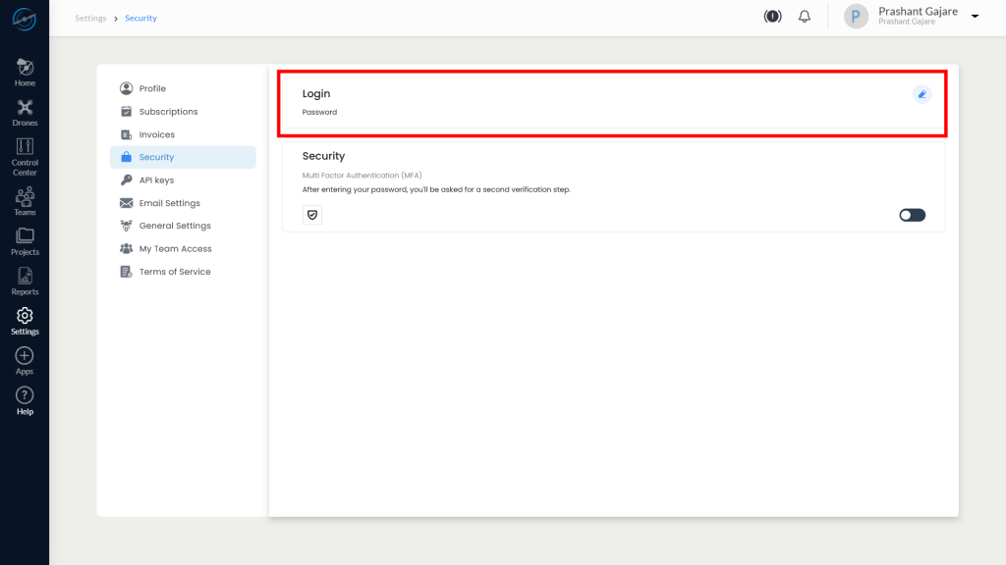Image resolution: width=1006 pixels, height=565 pixels.
Task: Expand the Prashant Gajare account dropdown
Action: [x=974, y=17]
